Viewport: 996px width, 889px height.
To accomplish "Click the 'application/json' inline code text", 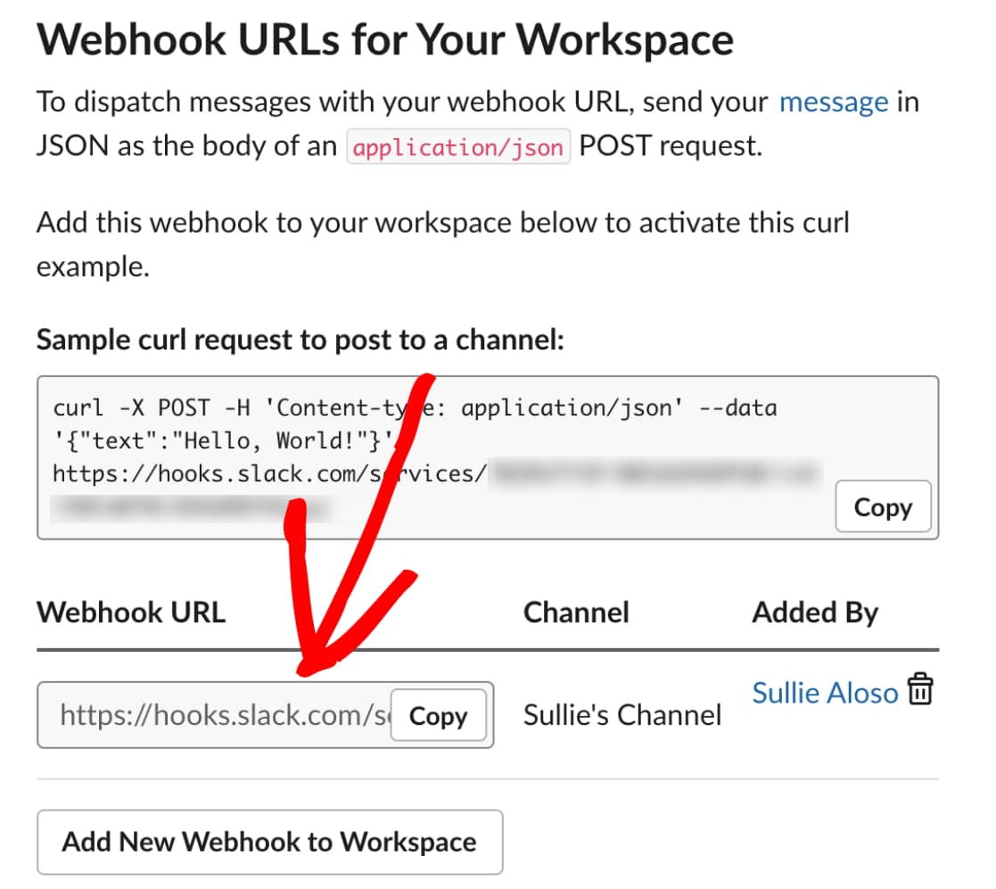I will pyautogui.click(x=458, y=147).
